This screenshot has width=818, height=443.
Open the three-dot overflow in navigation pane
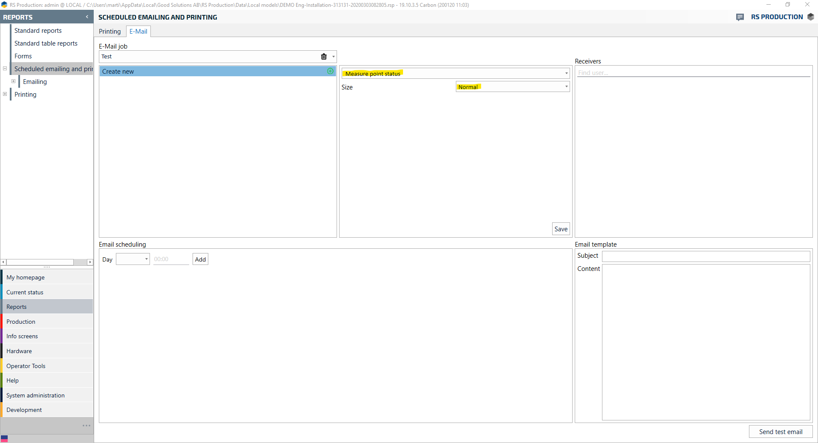click(x=86, y=426)
